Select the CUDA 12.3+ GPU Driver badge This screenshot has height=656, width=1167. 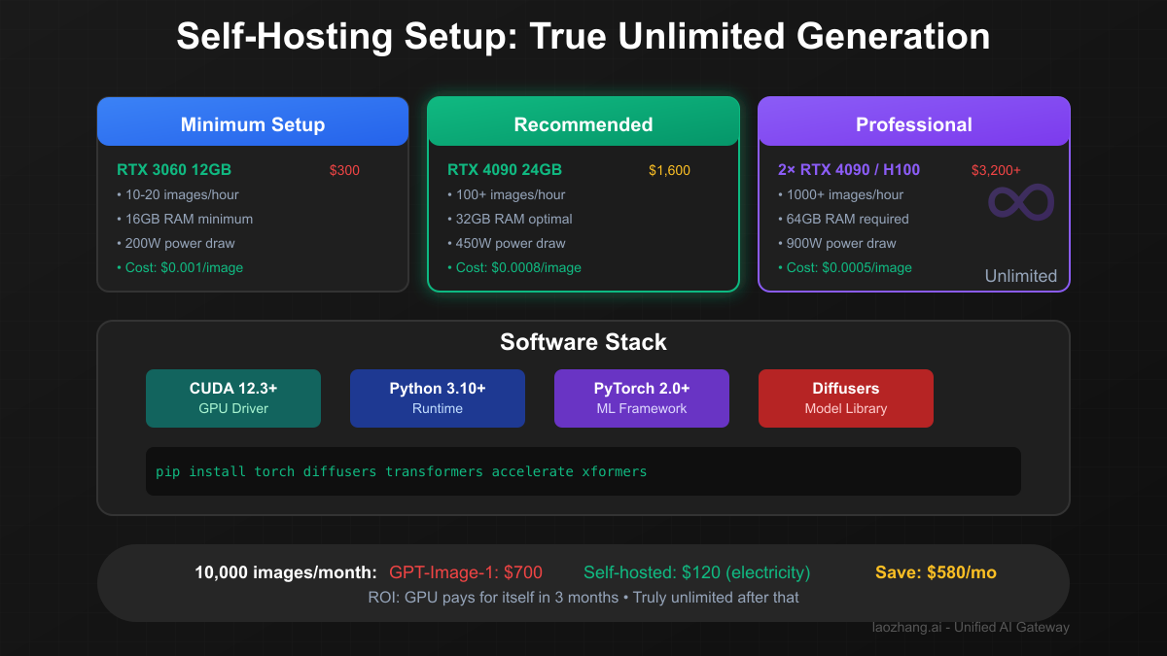point(233,397)
